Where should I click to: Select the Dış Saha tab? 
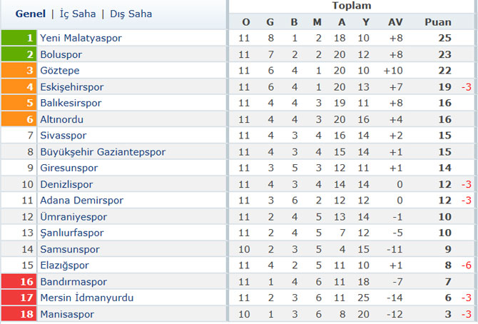(x=131, y=14)
